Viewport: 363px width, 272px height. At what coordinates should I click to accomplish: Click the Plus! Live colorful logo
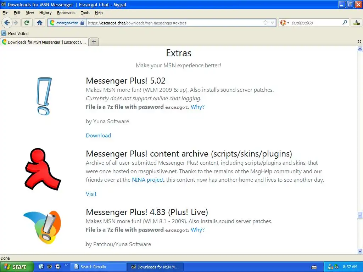(x=43, y=227)
